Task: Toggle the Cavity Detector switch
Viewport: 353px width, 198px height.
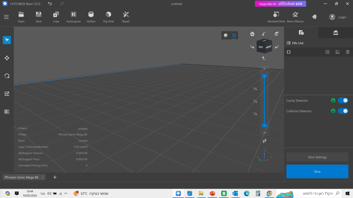Action: click(x=343, y=101)
